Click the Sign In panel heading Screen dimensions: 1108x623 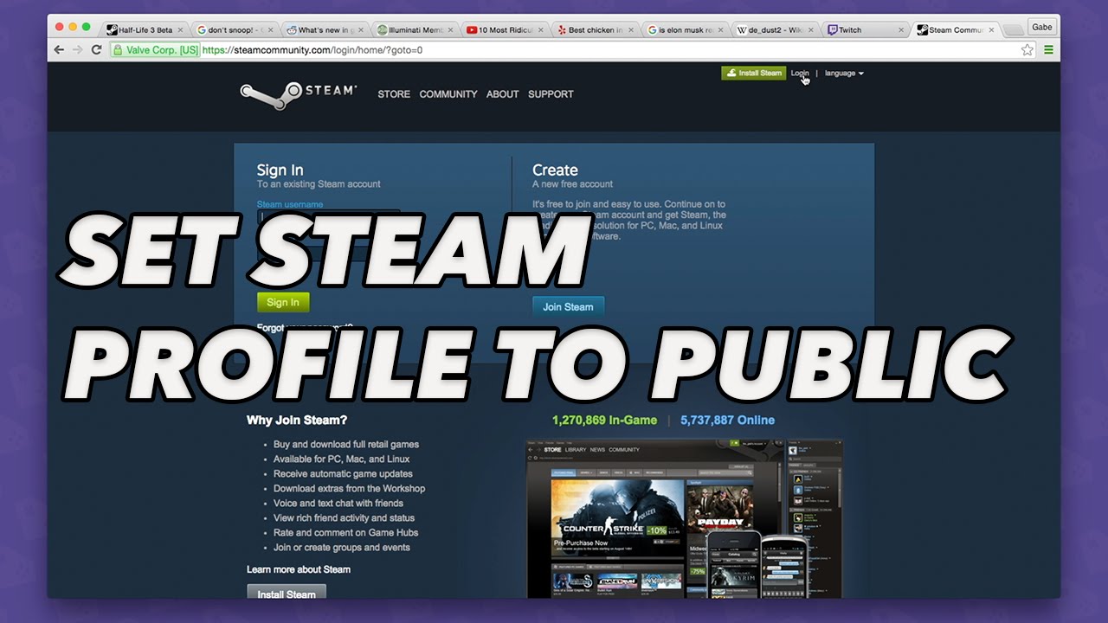click(x=280, y=170)
